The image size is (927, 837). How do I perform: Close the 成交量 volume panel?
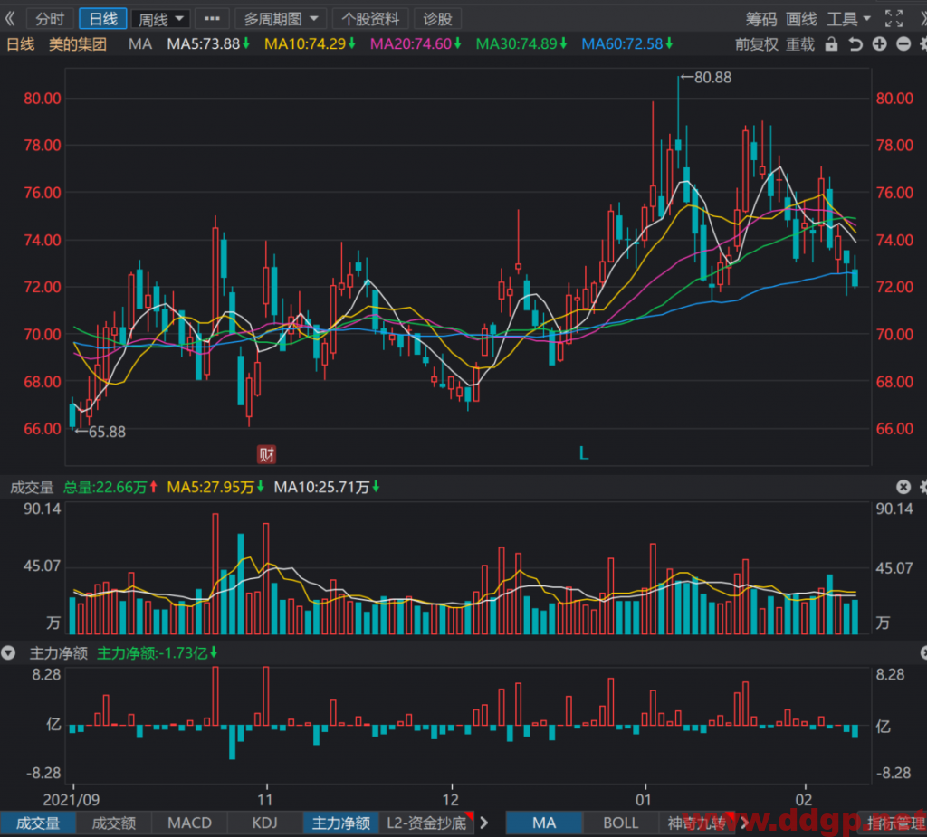(x=903, y=487)
